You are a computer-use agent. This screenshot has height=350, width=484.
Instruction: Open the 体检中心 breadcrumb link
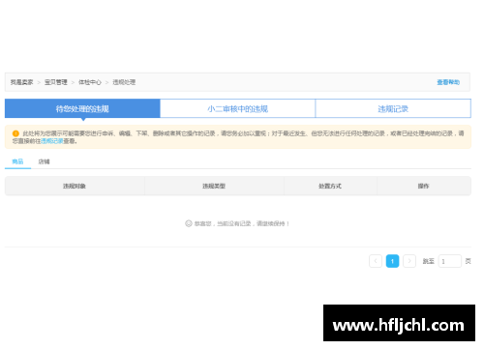(x=90, y=82)
